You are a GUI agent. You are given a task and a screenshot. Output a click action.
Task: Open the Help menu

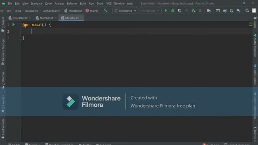[x=130, y=4]
